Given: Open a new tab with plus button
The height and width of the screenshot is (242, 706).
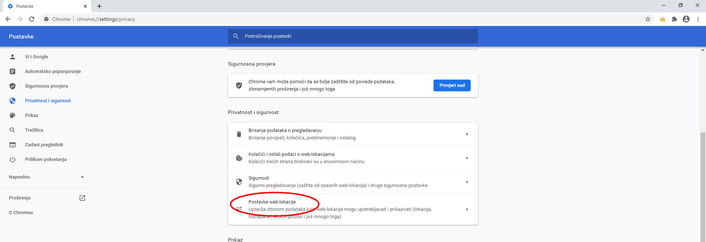Looking at the screenshot, I should coord(99,6).
